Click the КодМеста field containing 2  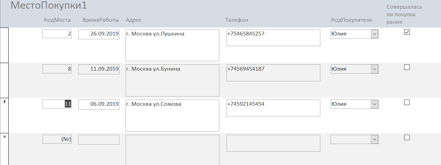(57, 34)
